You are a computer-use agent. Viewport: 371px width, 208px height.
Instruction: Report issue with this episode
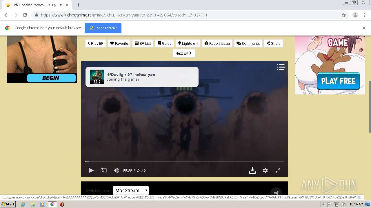pyautogui.click(x=217, y=43)
